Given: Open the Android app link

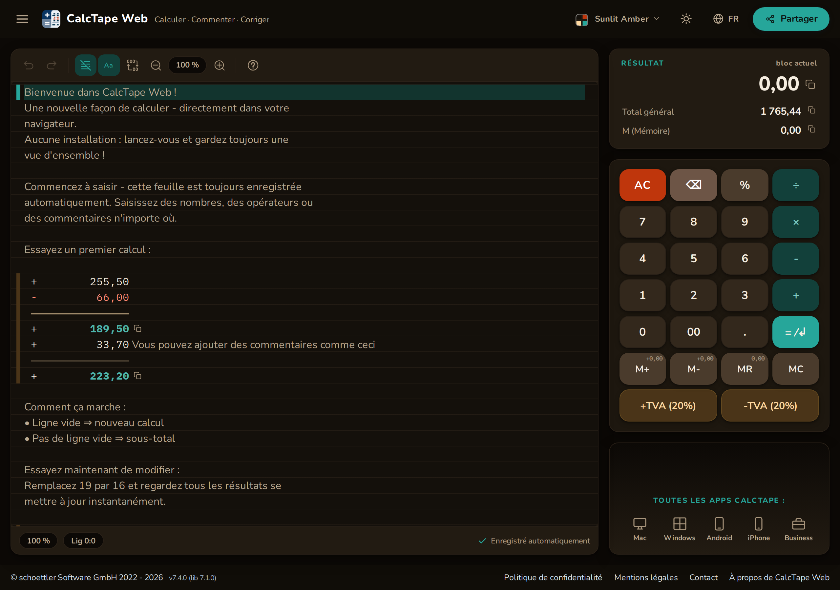Looking at the screenshot, I should (719, 529).
